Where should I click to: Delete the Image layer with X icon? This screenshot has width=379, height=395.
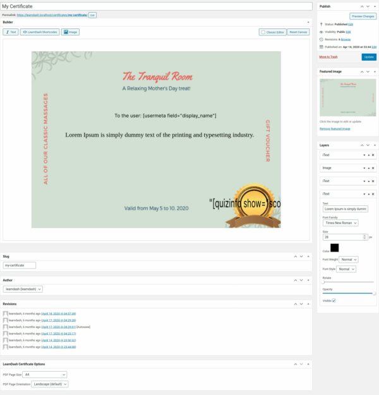373,168
